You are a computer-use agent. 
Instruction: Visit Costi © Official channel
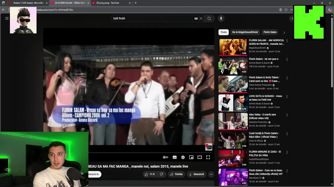[256, 141]
